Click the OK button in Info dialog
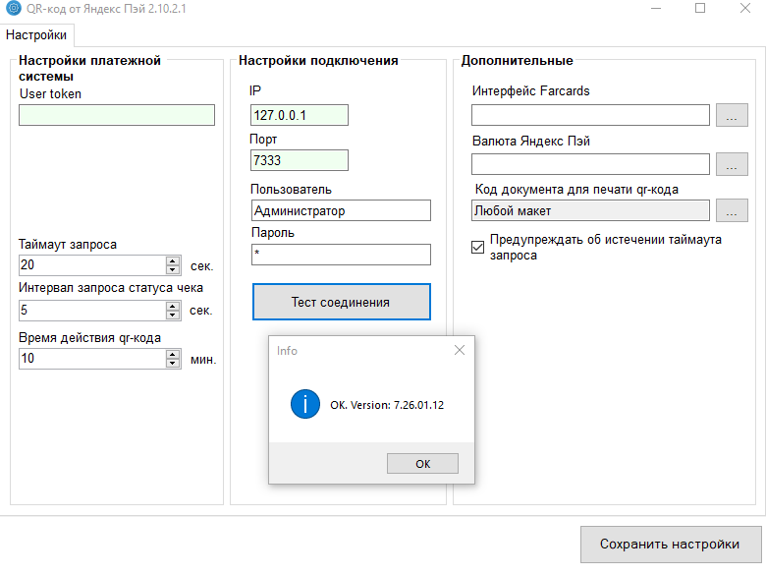 point(422,464)
